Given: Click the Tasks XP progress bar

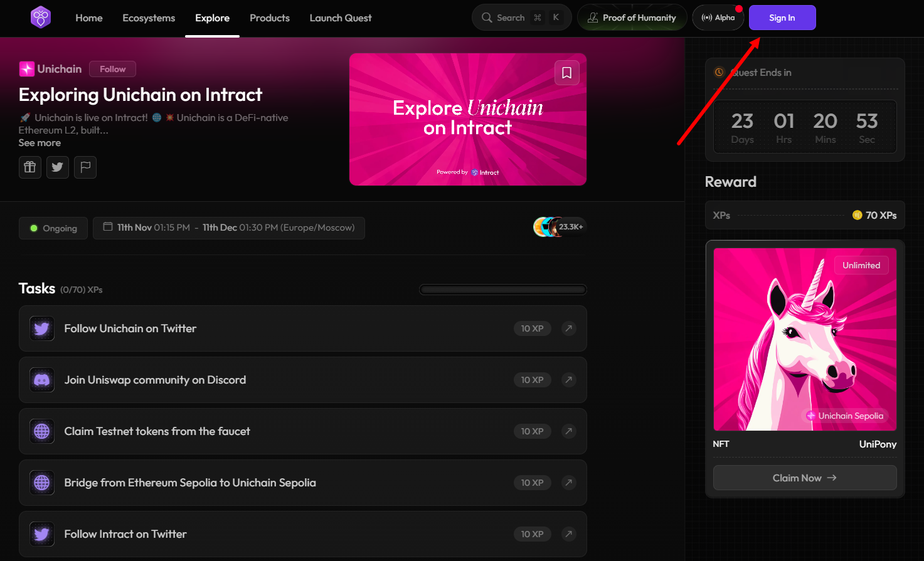Looking at the screenshot, I should click(502, 290).
